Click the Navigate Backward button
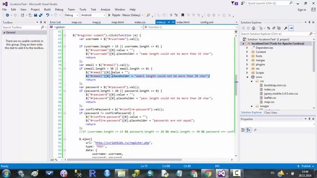Screen dimensions: 317x178 click(x=7, y=15)
